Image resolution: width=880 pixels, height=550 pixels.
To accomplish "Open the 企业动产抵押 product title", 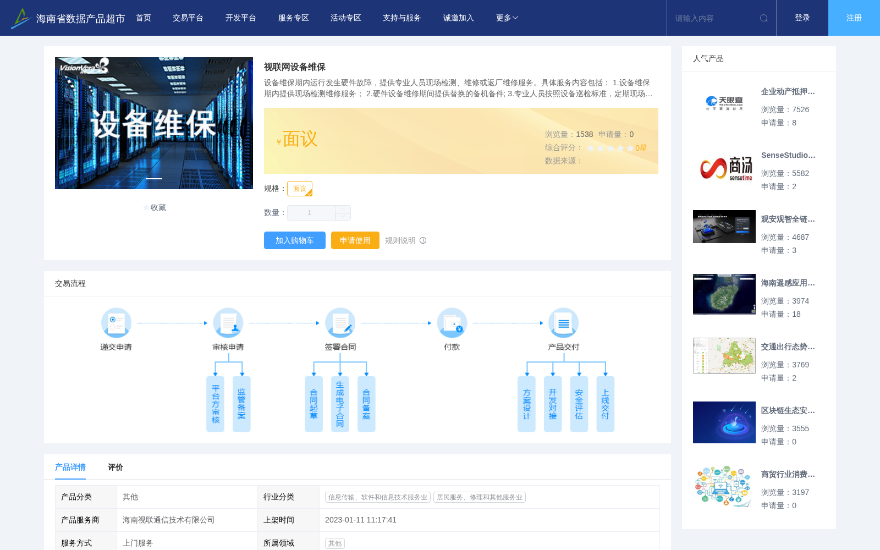I will click(x=788, y=92).
